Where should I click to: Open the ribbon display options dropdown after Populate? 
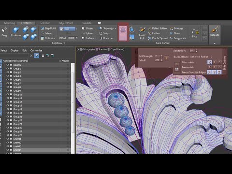tap(101, 23)
